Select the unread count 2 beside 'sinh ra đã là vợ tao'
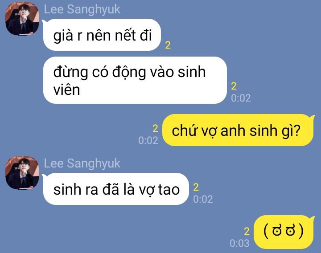The image size is (321, 253). tap(196, 187)
